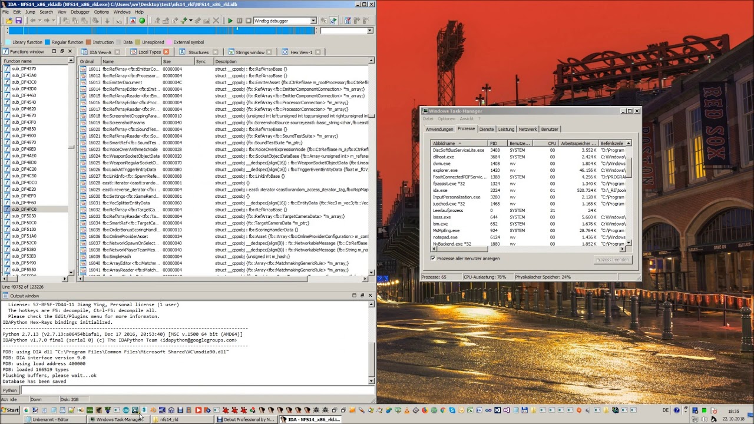
Task: Close the Local Types tab with its red X
Action: 166,52
